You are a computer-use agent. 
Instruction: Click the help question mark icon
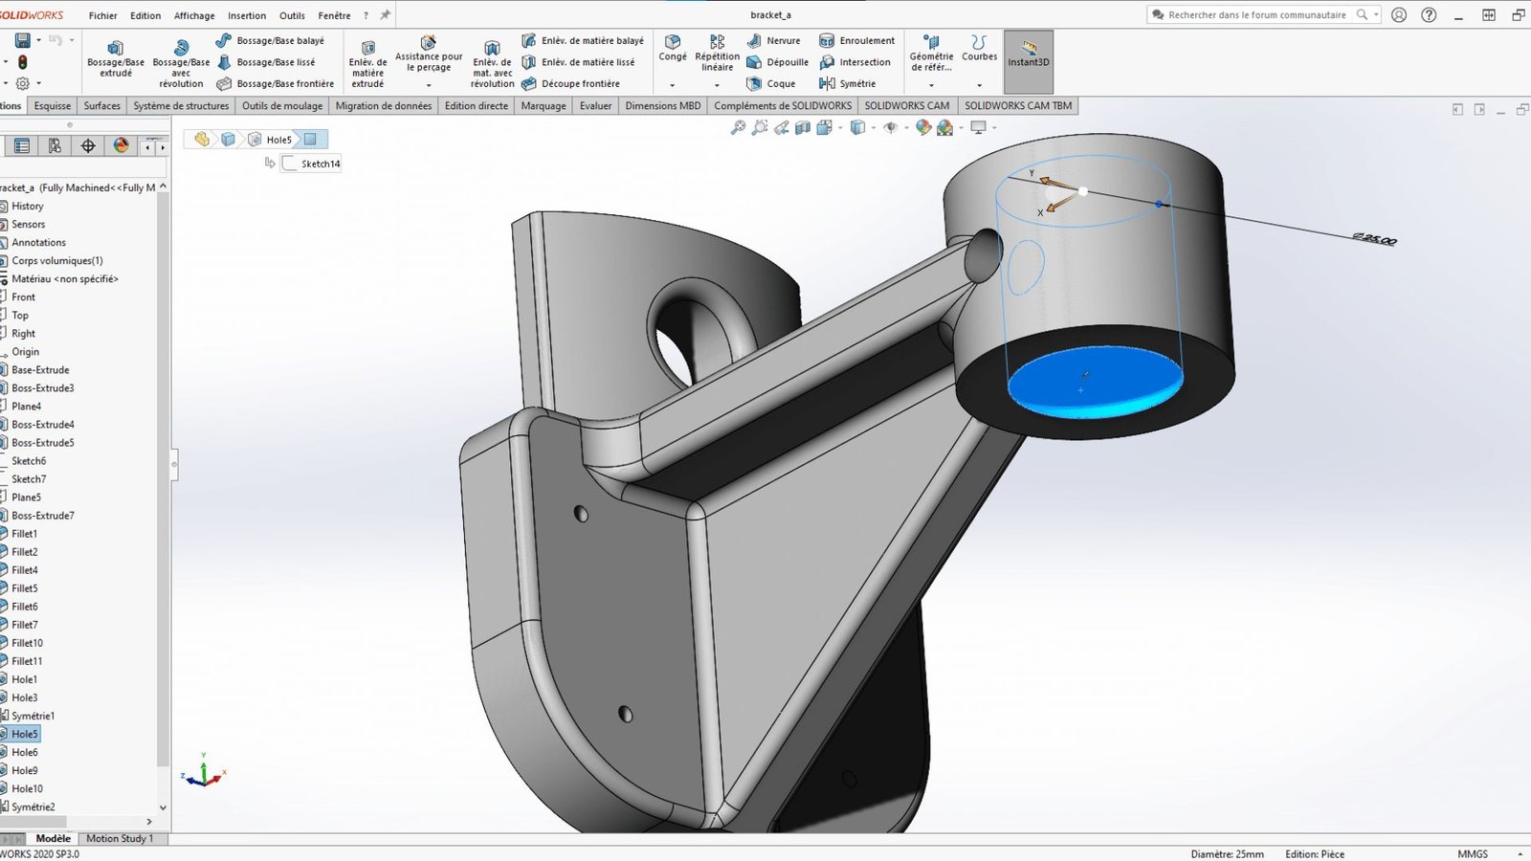[1429, 15]
